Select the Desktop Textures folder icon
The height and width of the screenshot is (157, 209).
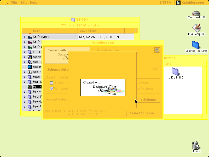(196, 45)
